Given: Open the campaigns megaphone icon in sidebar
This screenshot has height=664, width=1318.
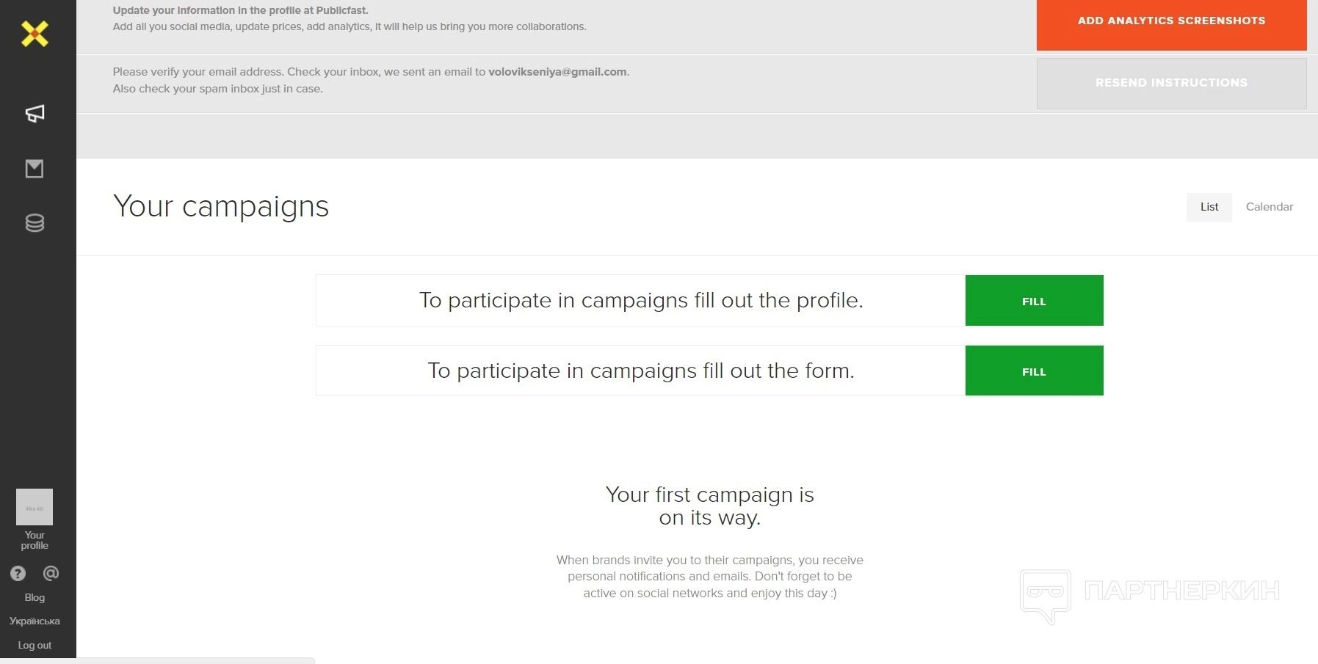Looking at the screenshot, I should (x=35, y=113).
